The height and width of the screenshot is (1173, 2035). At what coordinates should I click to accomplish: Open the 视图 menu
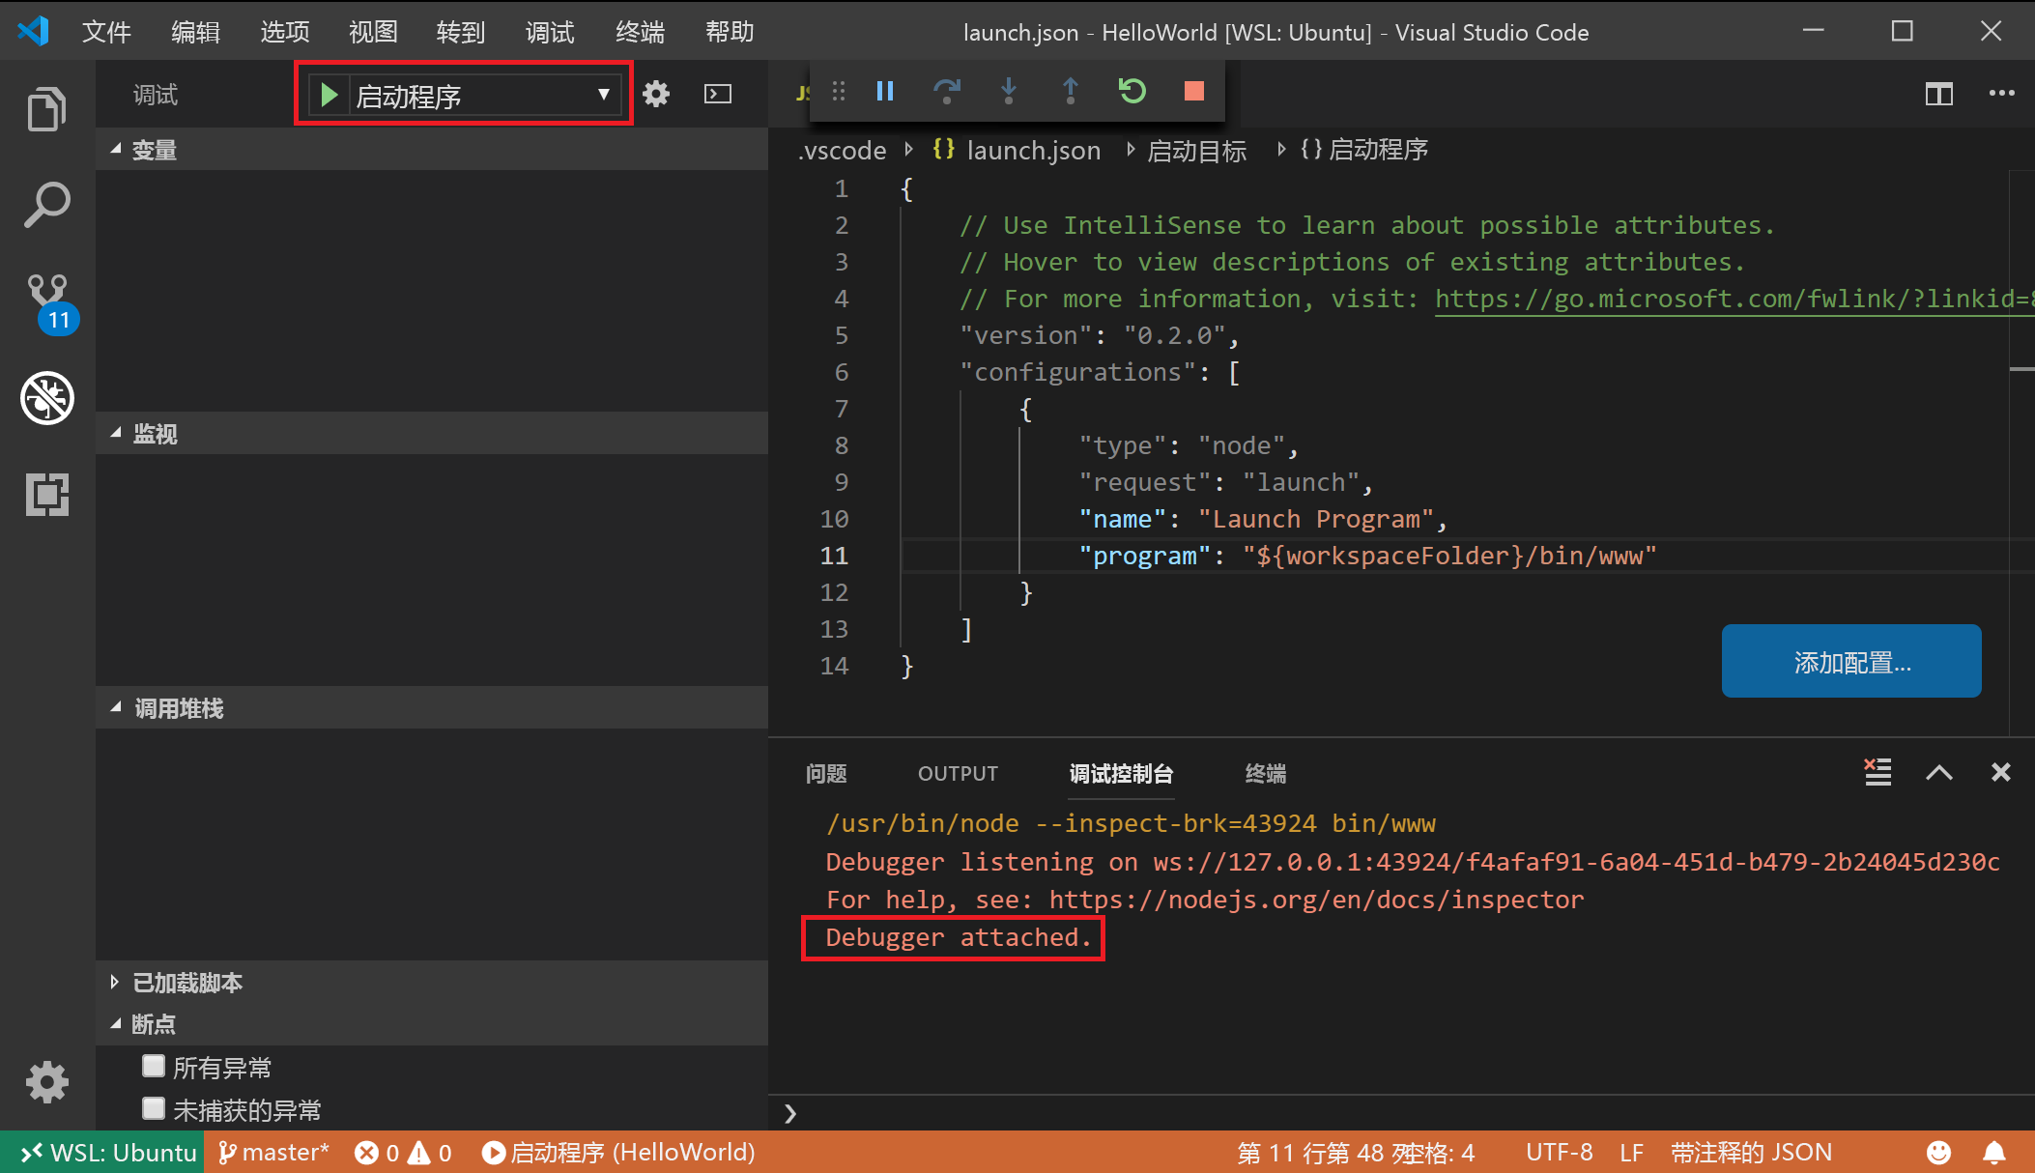click(373, 32)
